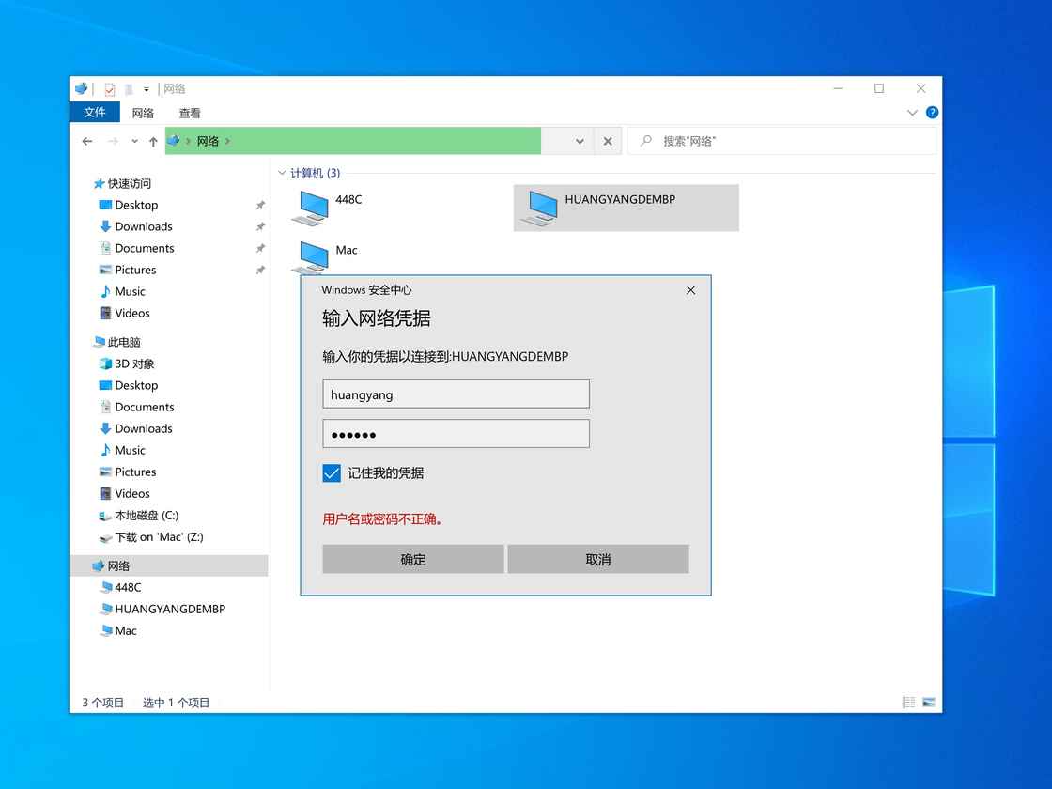Select 网络 in navigation pane
1052x789 pixels.
(169, 565)
